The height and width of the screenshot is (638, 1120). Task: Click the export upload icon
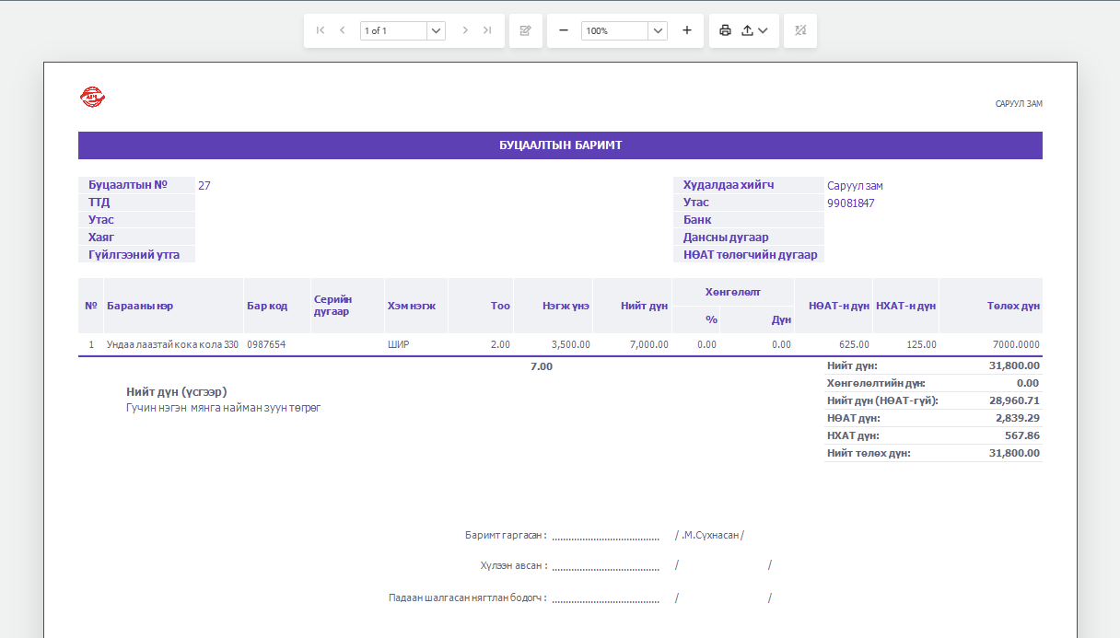click(x=748, y=30)
